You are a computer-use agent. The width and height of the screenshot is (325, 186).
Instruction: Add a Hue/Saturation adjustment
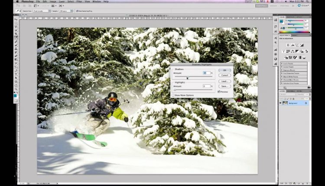288,51
